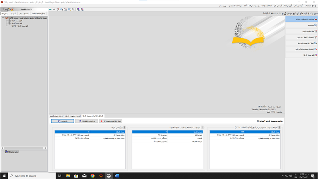Click the بازخوانی اطلاعات button

click(86, 121)
